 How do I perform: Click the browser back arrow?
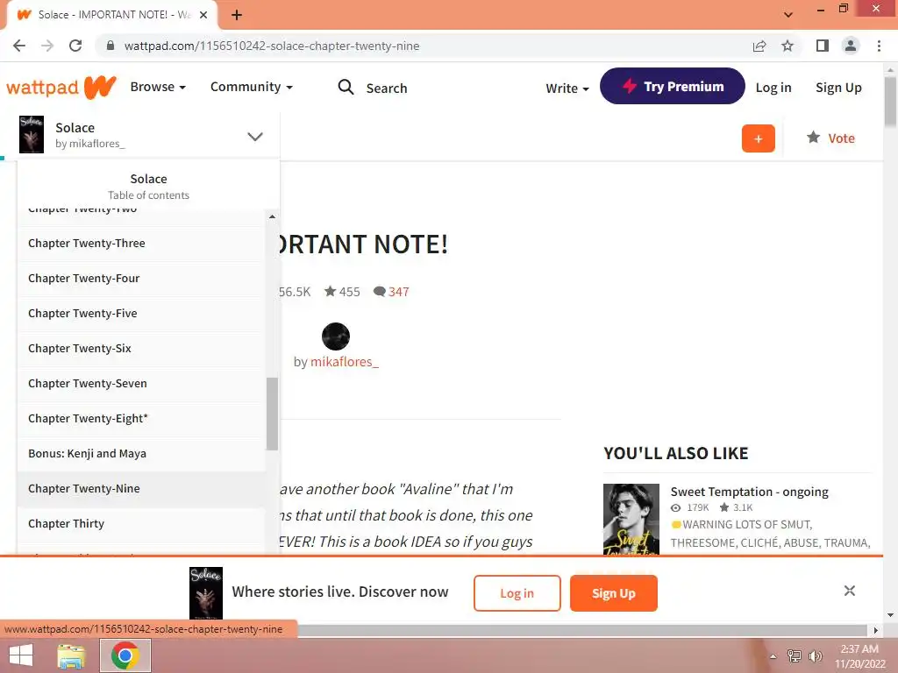pos(19,46)
